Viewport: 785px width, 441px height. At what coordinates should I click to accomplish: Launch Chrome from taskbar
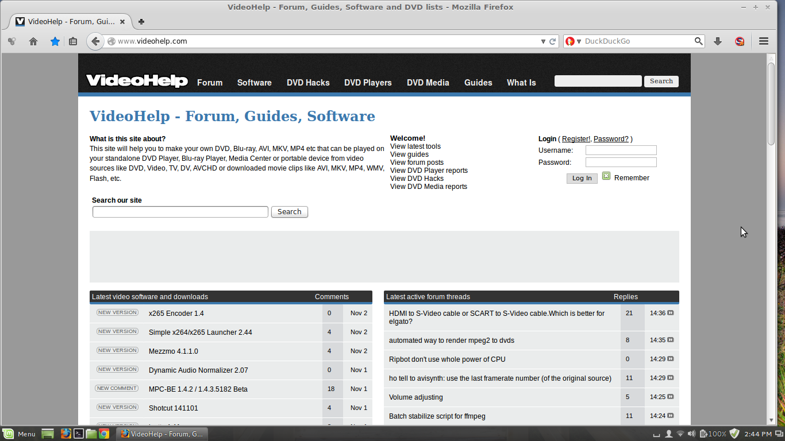click(x=104, y=434)
